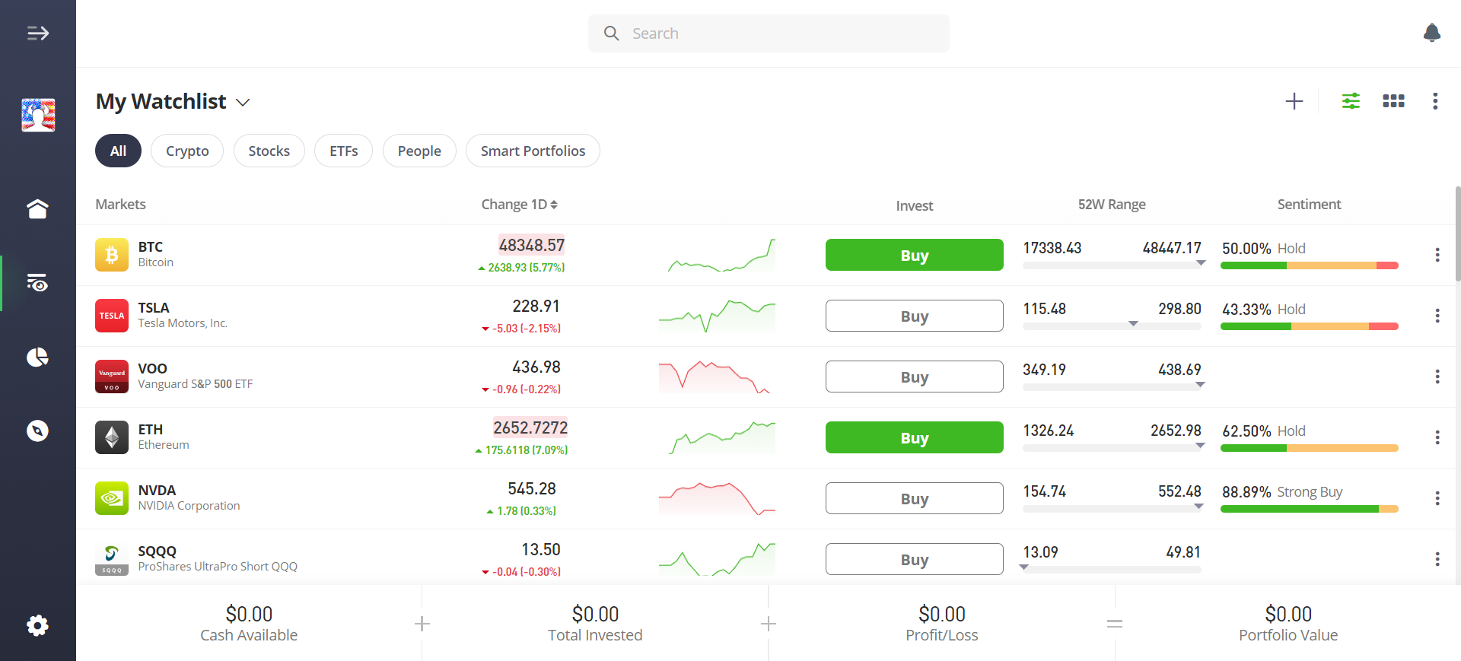Open TSLA row options menu
The height and width of the screenshot is (661, 1461).
1437,316
